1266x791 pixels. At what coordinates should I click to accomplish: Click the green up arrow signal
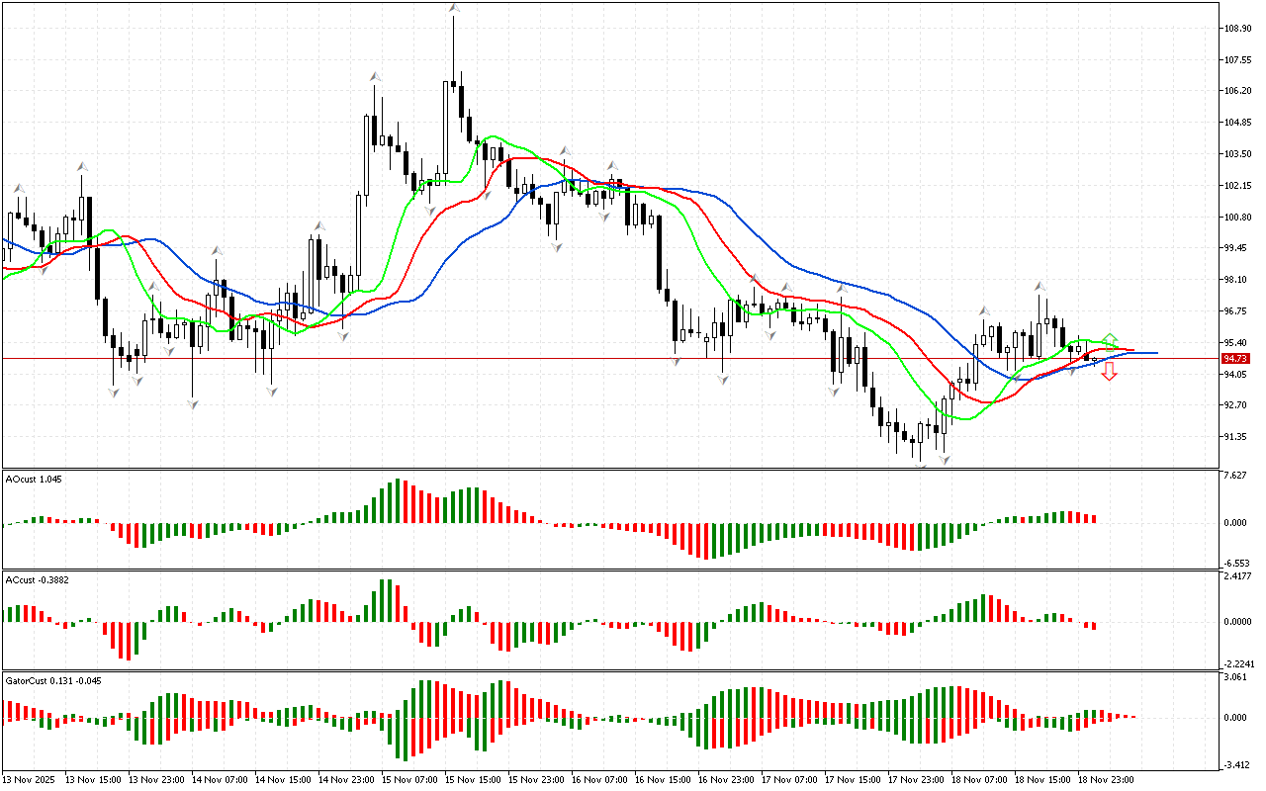[x=1111, y=338]
